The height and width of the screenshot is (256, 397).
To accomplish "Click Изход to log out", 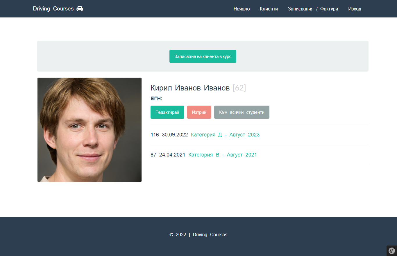I will tap(355, 9).
